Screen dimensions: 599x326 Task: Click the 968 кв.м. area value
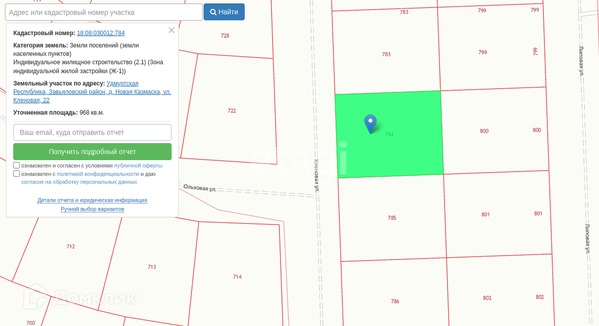tap(92, 113)
